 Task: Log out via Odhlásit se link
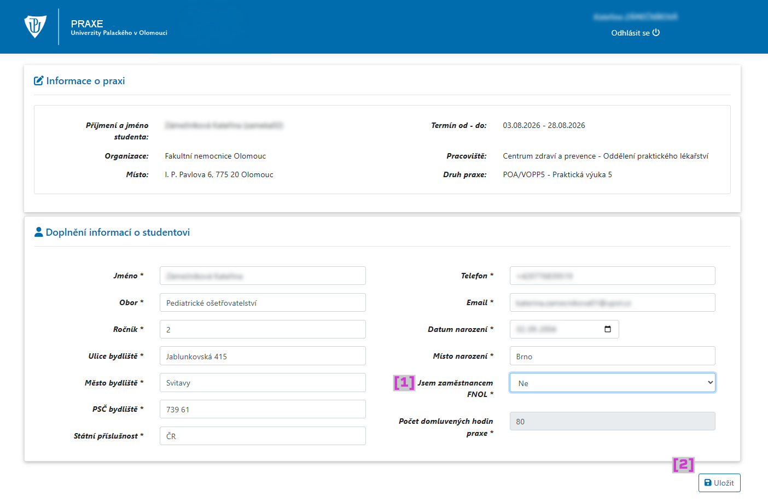[x=630, y=33]
